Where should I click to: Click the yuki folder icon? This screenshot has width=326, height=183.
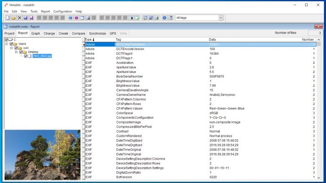tap(20, 48)
